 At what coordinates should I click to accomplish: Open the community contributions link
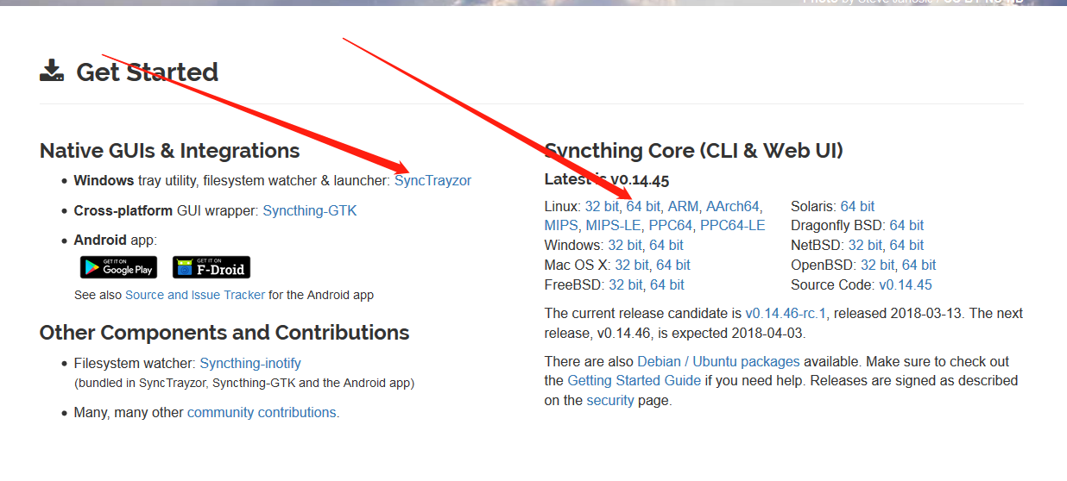pyautogui.click(x=262, y=413)
